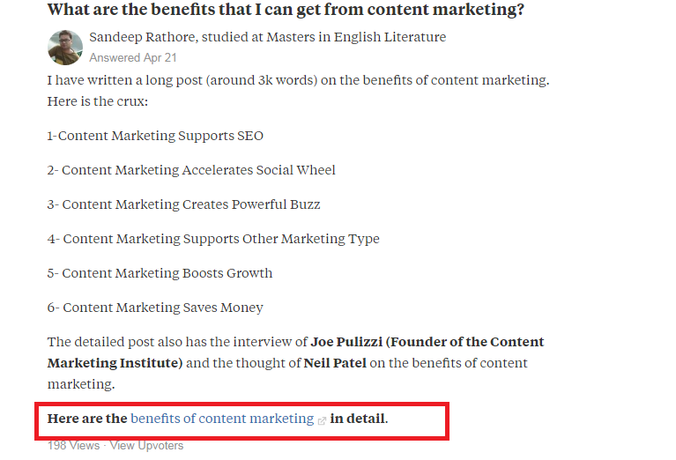Open Sandeep Rathore's profile avatar
This screenshot has width=676, height=460.
(65, 48)
